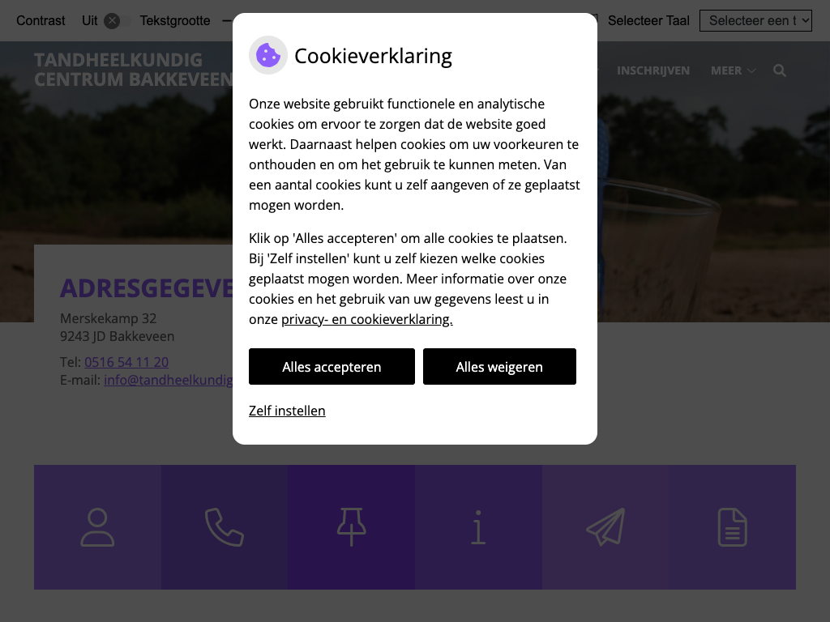Open the privacy- en cookieverklaring link

coord(367,319)
